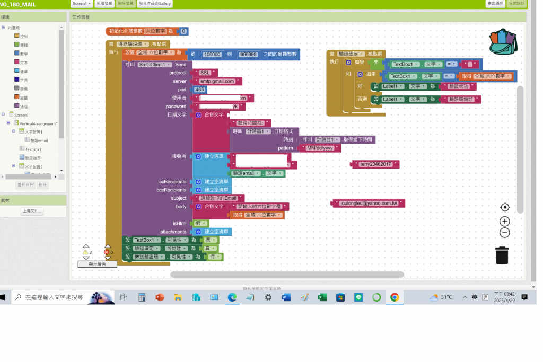Open 傳送驗證碼 dropdown in the click event
Viewport: 543px width, 362px height.
coord(132,45)
